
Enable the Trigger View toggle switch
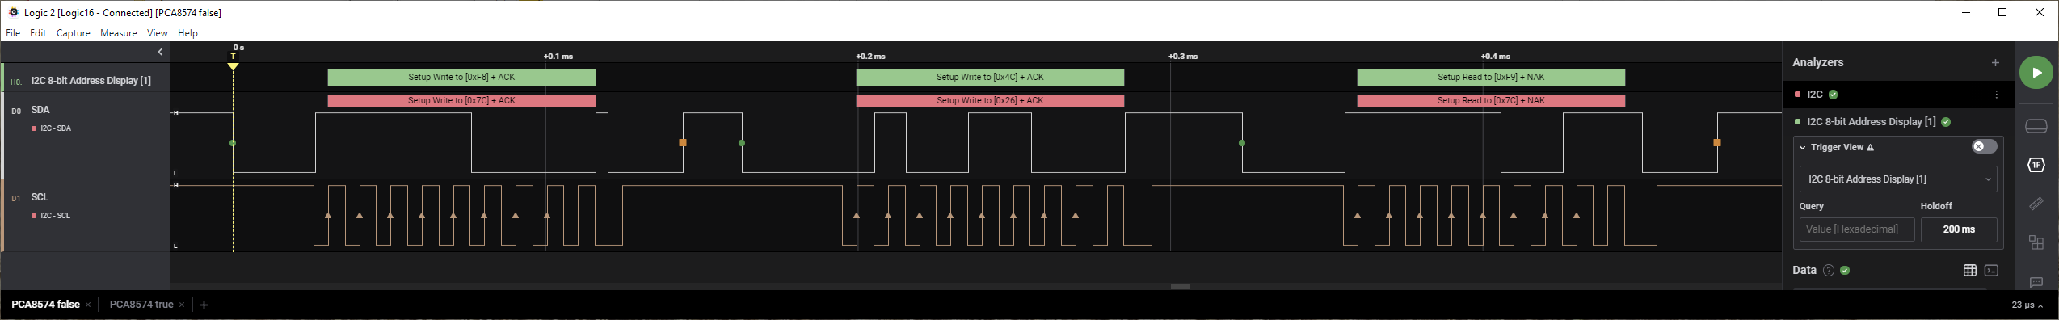(1984, 146)
